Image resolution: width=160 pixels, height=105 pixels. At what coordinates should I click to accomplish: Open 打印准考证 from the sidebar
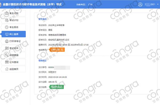(x=14, y=41)
